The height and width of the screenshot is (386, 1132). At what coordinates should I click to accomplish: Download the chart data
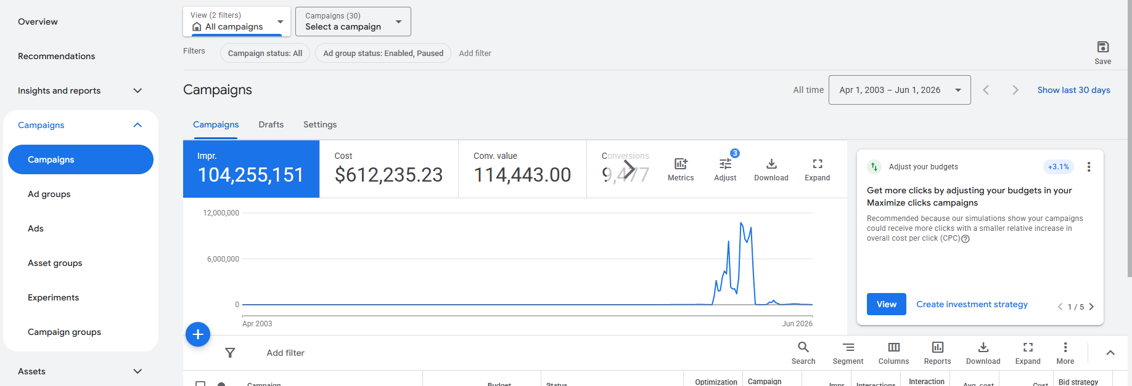pos(771,164)
